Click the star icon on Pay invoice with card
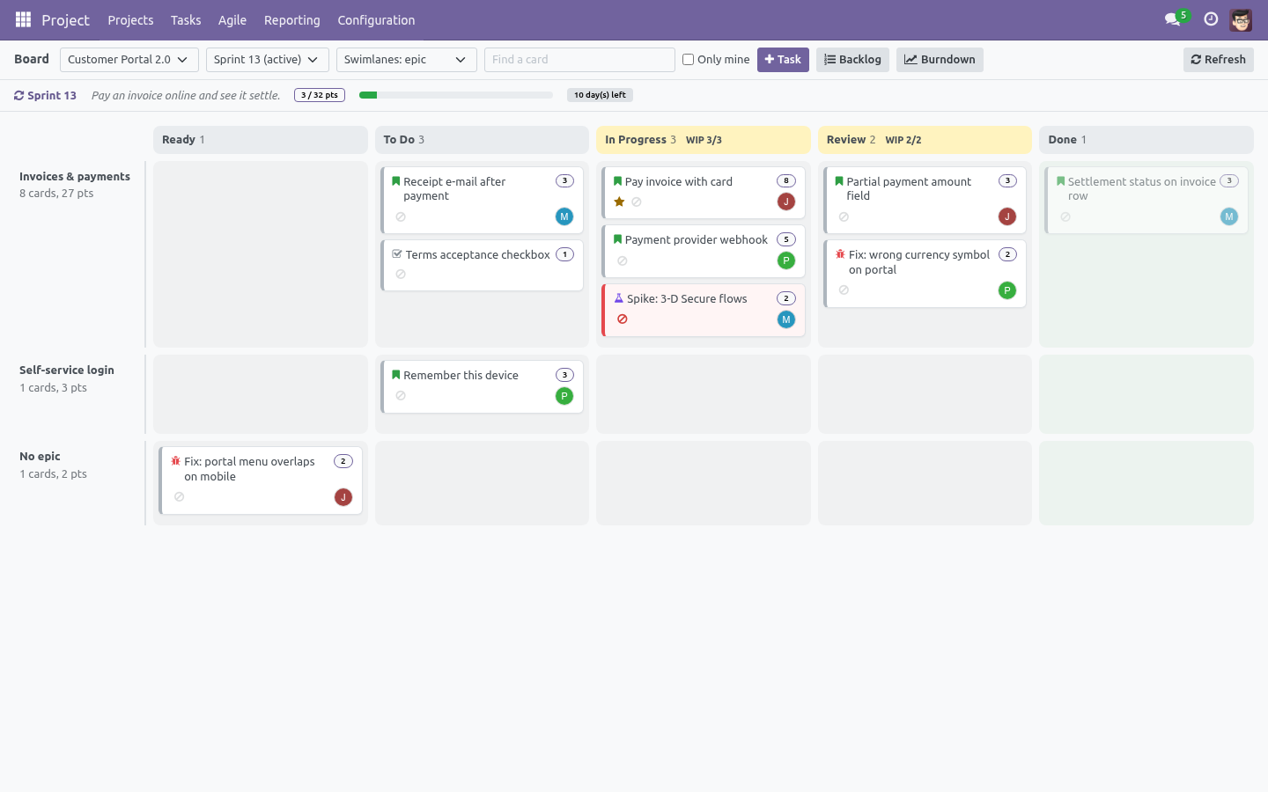Viewport: 1268px width, 792px height. (x=619, y=202)
